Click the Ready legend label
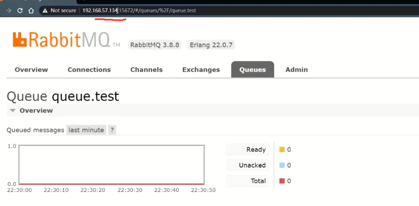The width and height of the screenshot is (419, 206). pos(248,149)
